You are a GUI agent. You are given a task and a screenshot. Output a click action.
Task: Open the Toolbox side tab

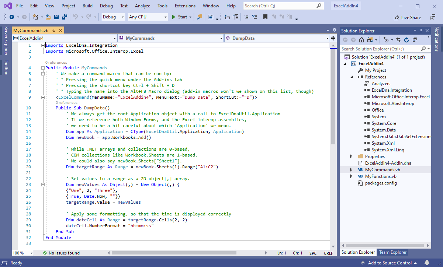click(x=6, y=67)
